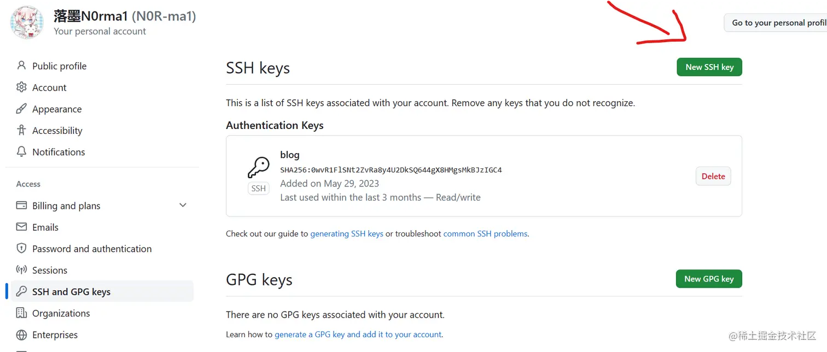Follow the common SSH problems link

(485, 234)
